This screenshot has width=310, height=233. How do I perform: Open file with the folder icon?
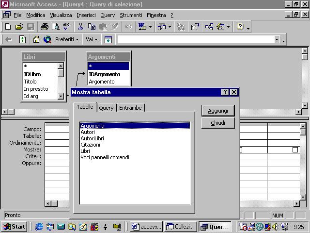(x=19, y=27)
